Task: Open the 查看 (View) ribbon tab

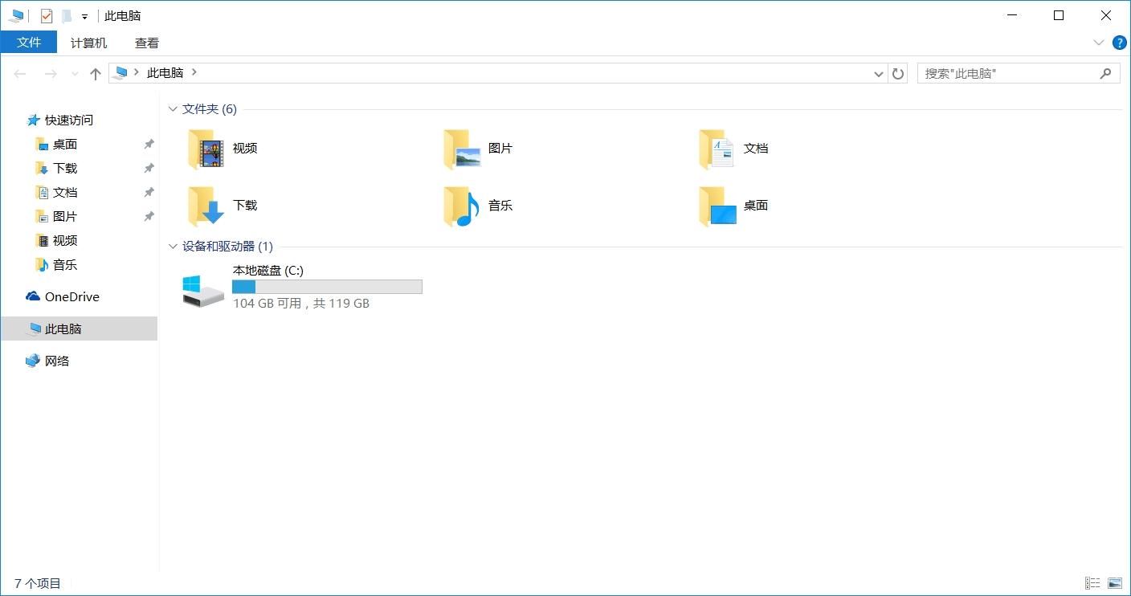Action: 146,43
